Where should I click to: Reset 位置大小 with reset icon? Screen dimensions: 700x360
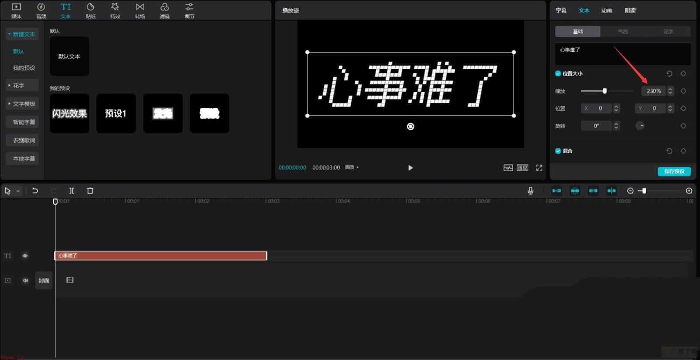(x=669, y=74)
